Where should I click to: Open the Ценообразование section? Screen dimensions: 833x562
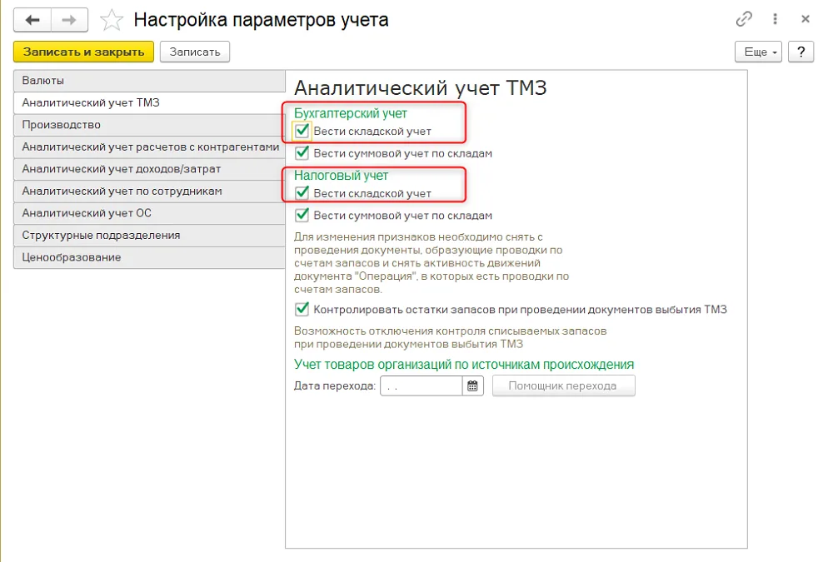149,257
